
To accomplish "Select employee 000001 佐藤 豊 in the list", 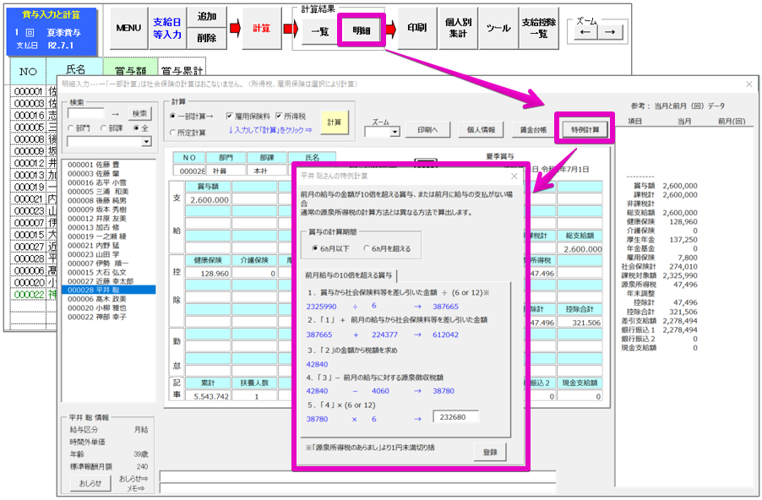I will 108,165.
